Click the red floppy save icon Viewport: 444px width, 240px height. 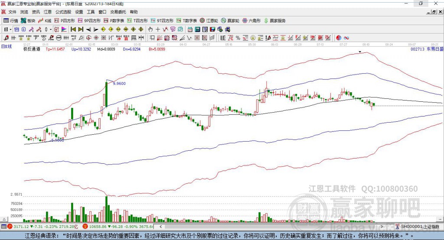point(212,29)
